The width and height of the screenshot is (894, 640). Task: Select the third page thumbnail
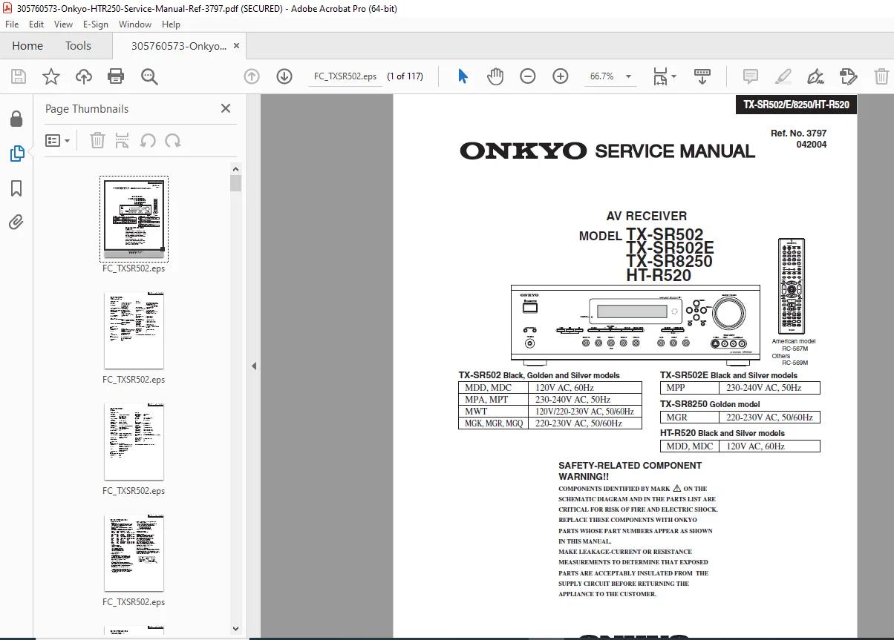(x=134, y=442)
